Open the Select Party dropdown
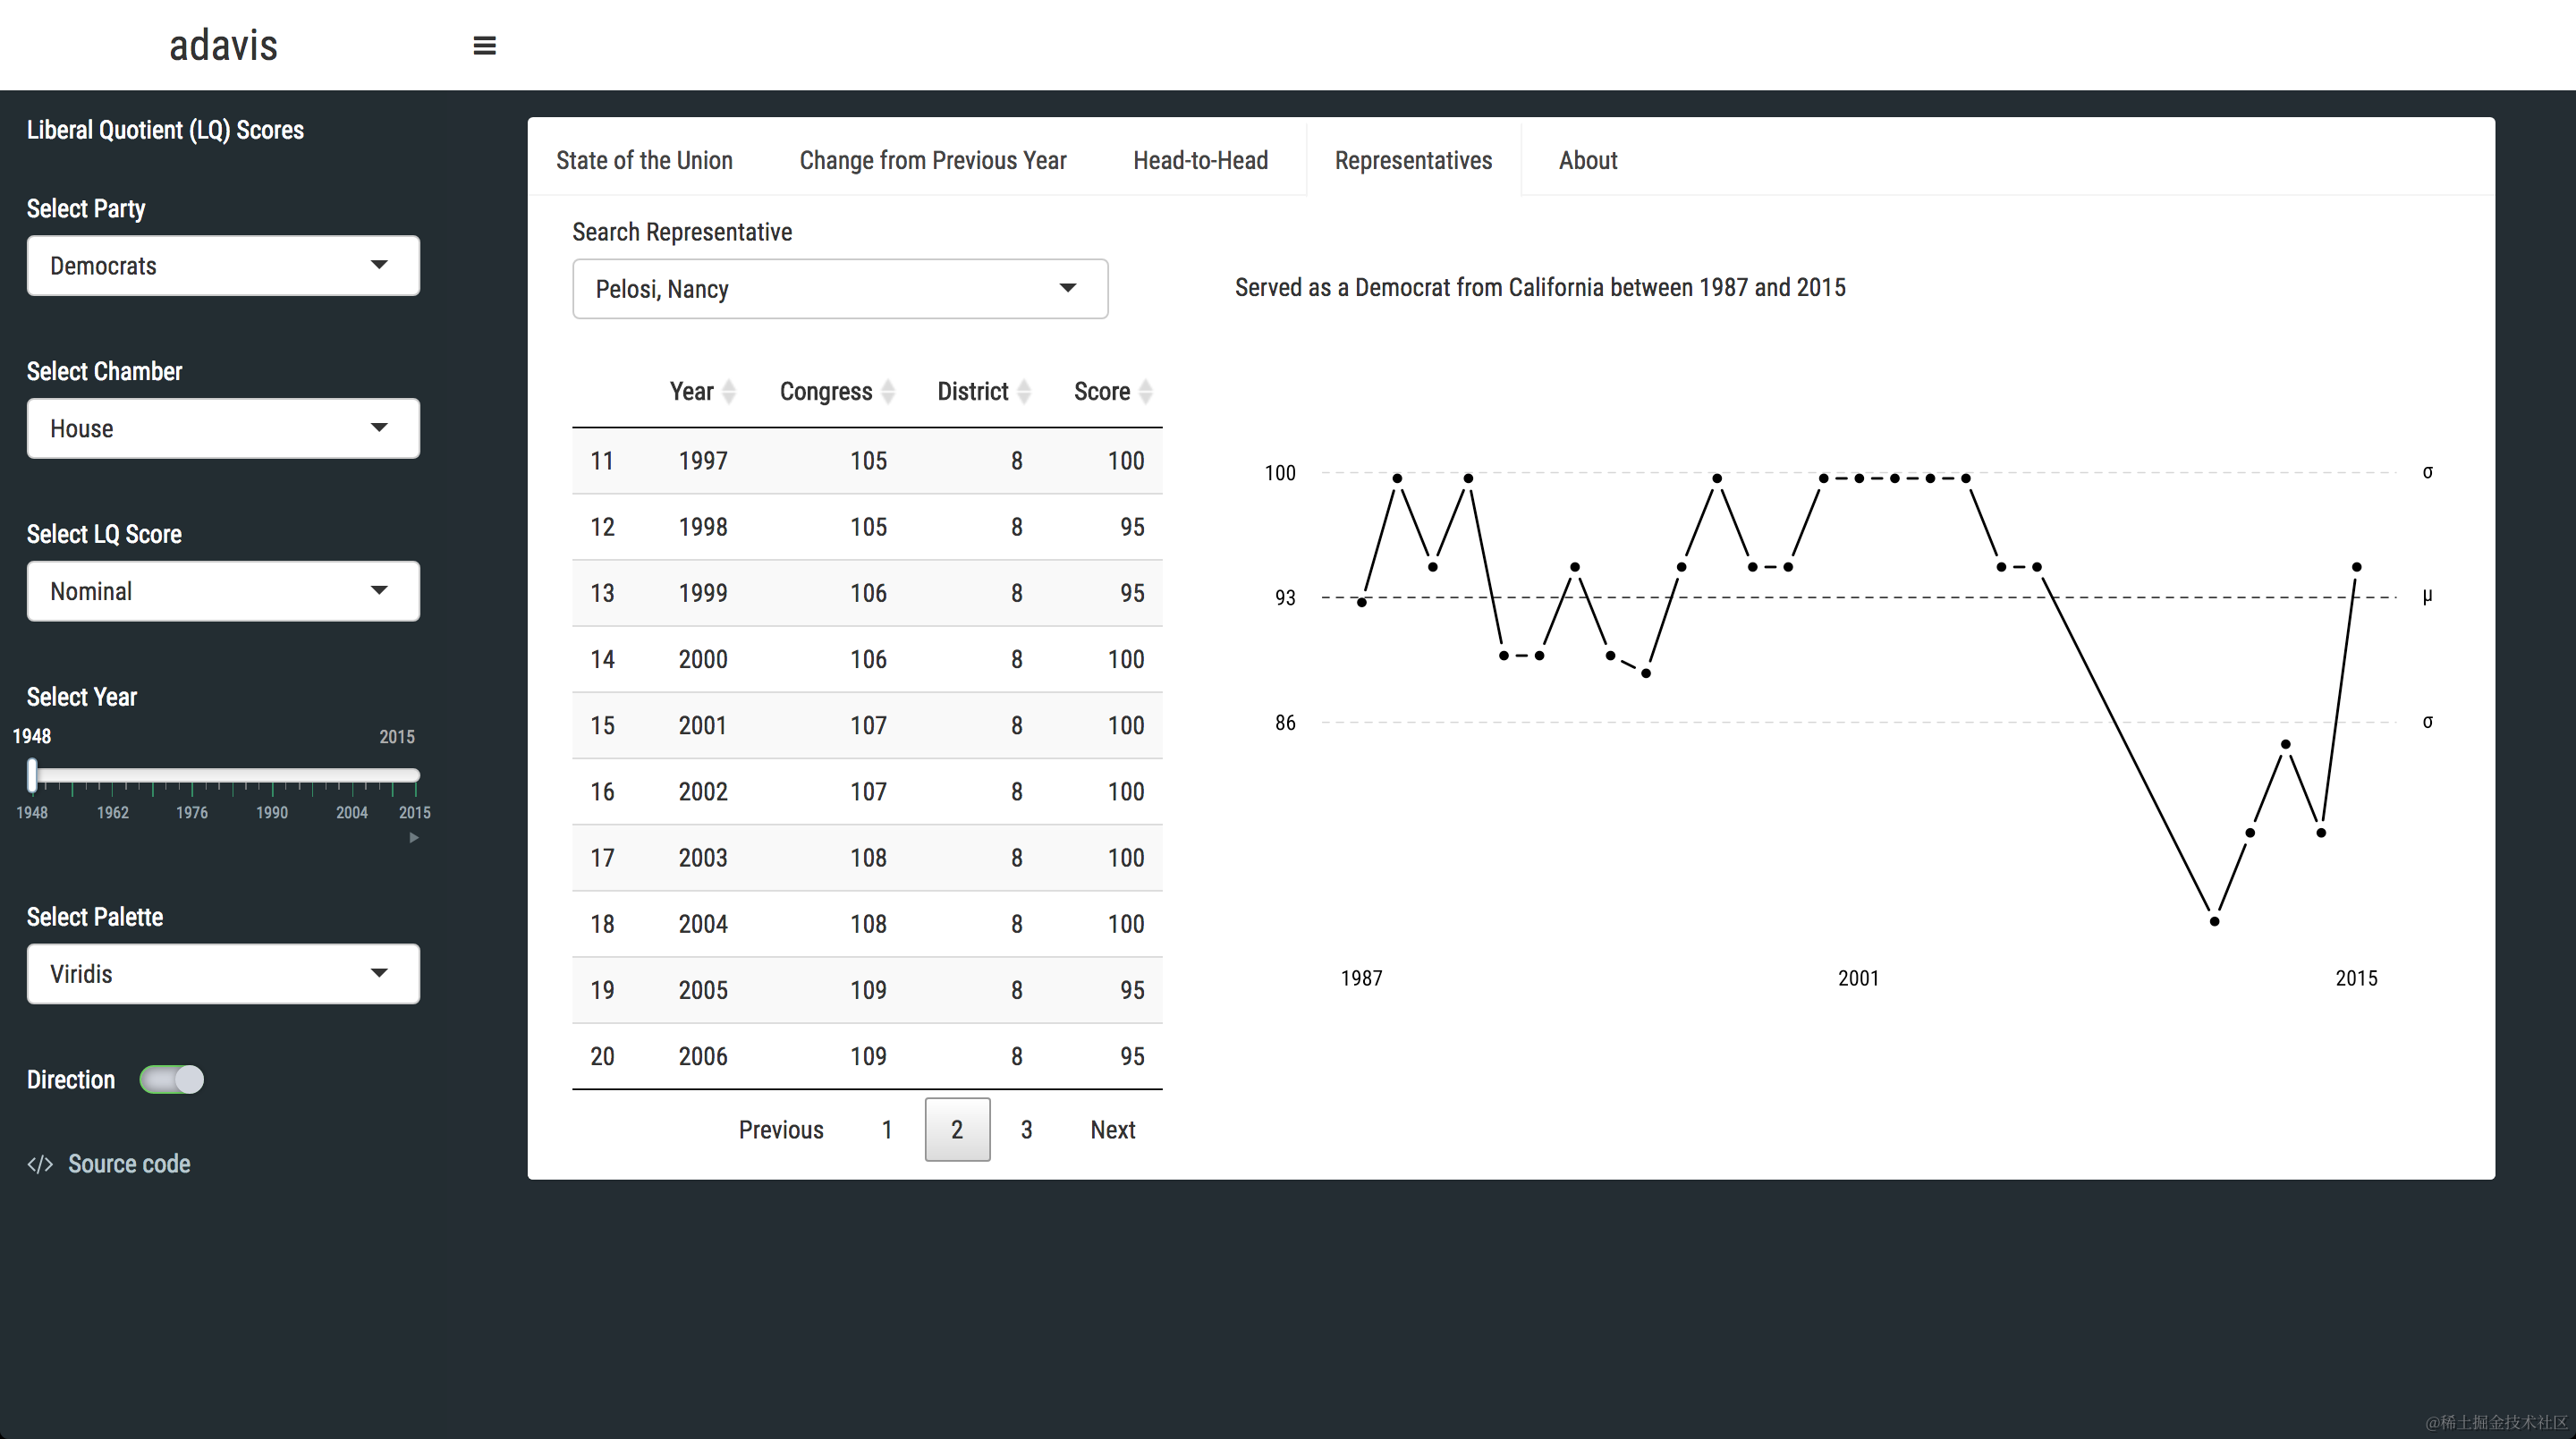Image resolution: width=2576 pixels, height=1439 pixels. tap(223, 266)
